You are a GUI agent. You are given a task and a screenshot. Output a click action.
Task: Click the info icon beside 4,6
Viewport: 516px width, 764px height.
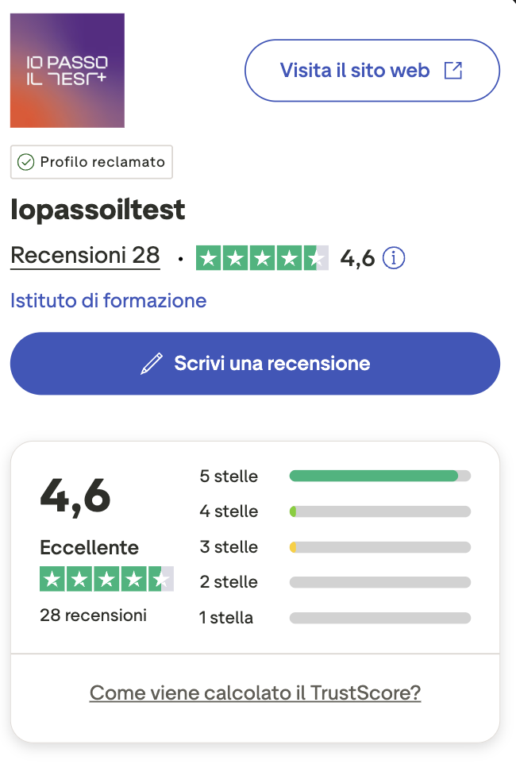[x=394, y=258]
